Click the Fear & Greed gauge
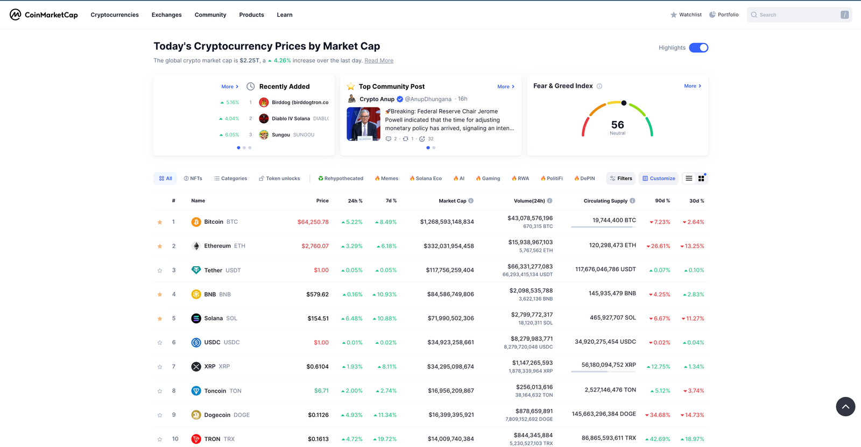 [617, 119]
